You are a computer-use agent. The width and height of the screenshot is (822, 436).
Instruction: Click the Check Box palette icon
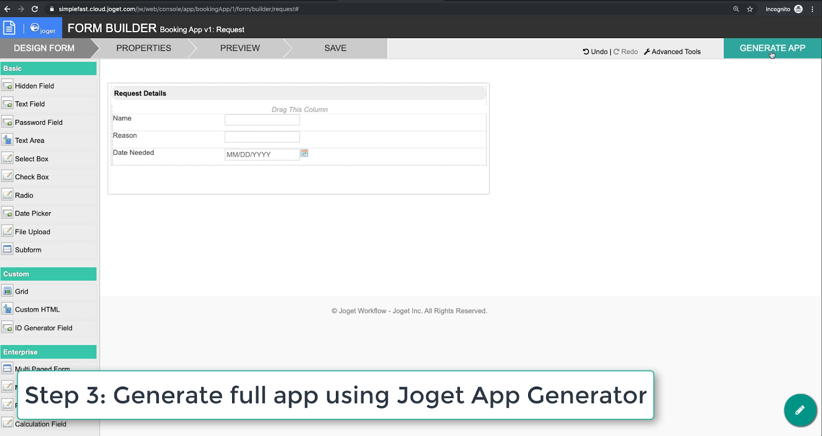click(7, 176)
